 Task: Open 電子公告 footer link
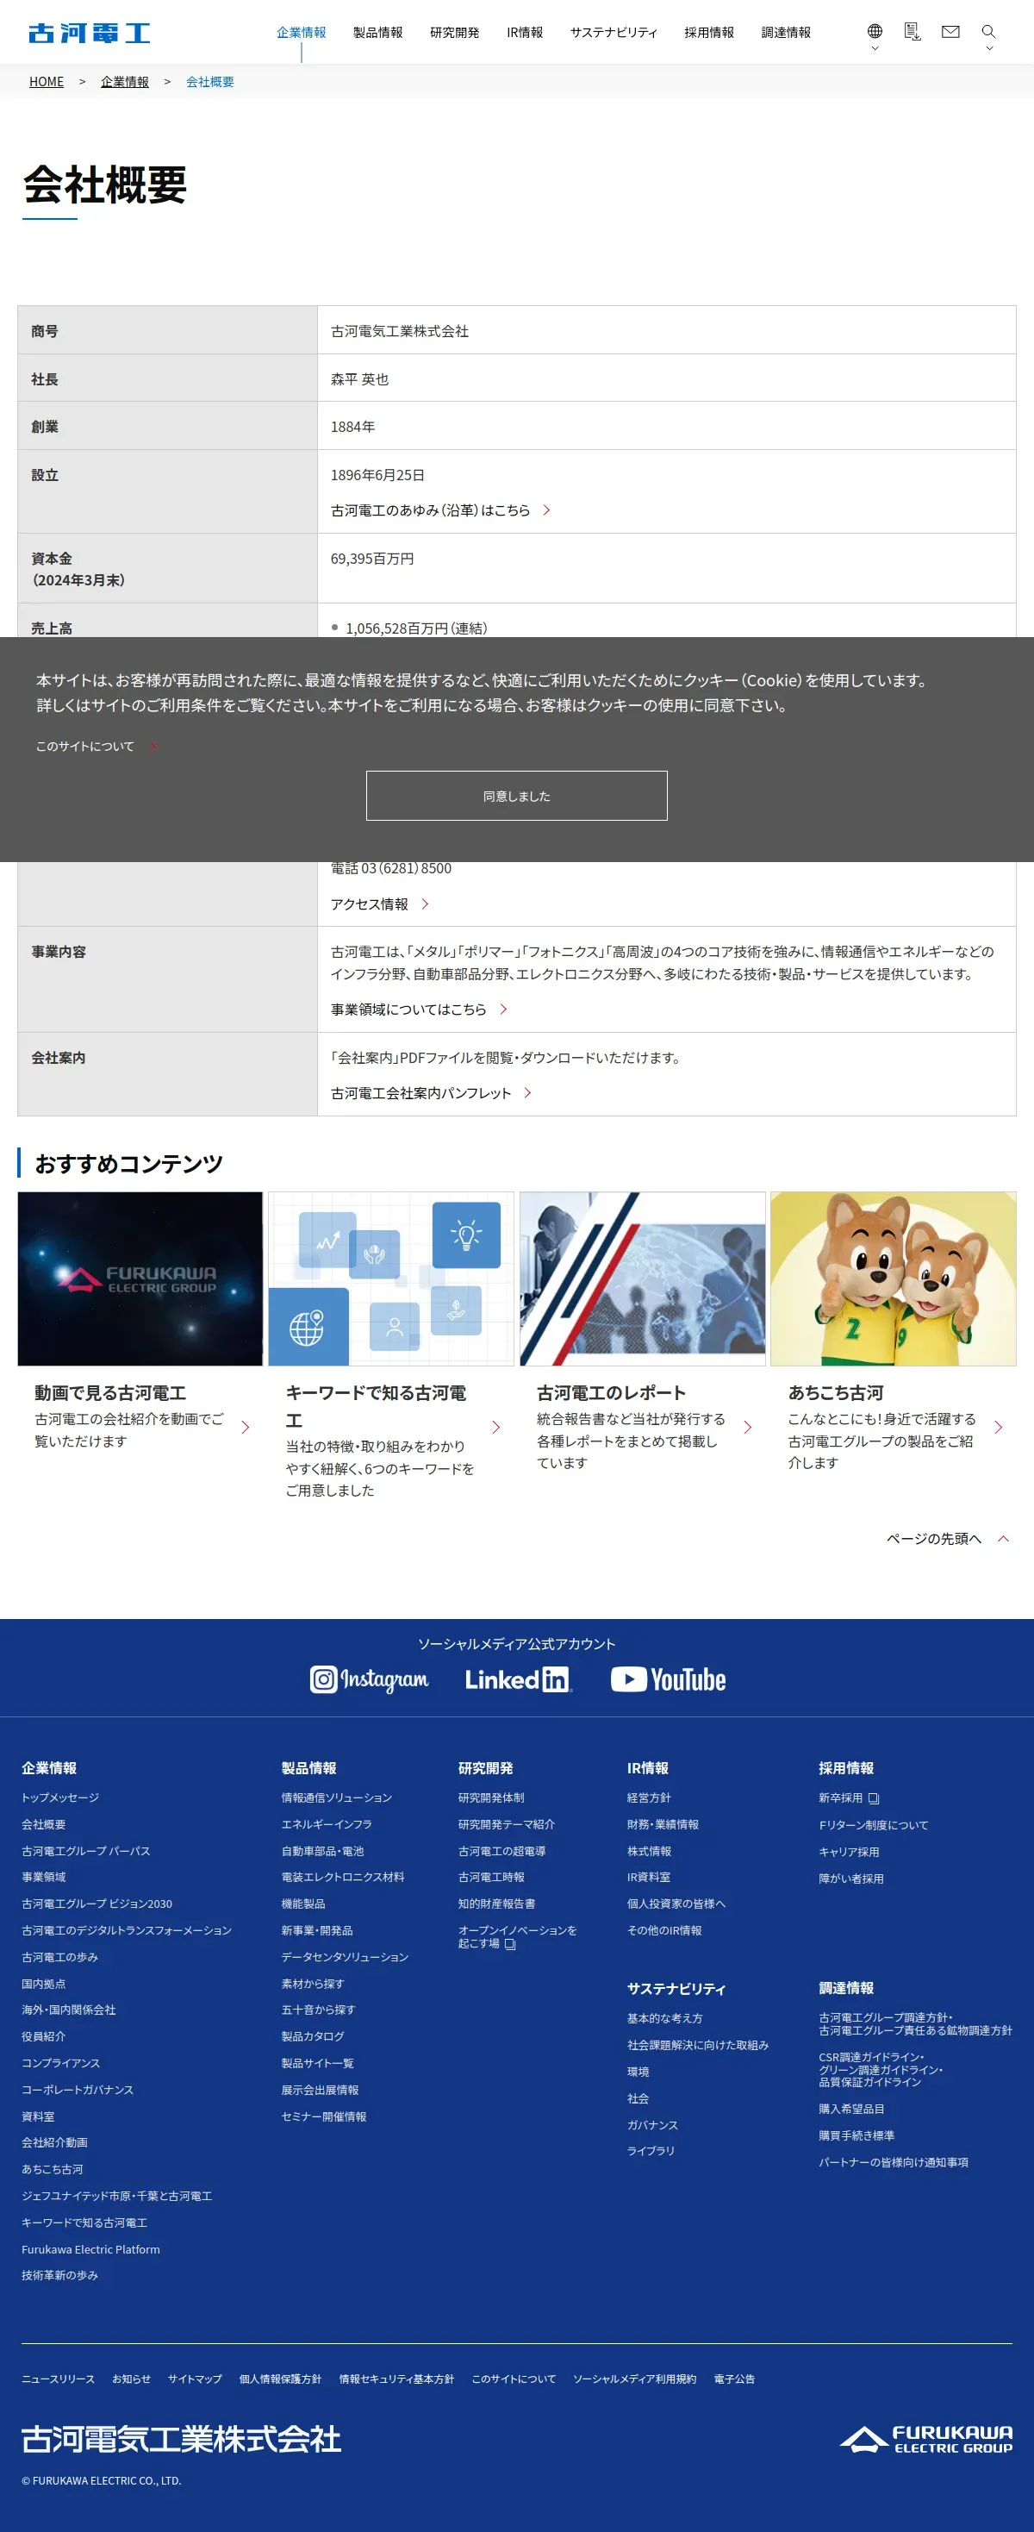click(733, 2379)
